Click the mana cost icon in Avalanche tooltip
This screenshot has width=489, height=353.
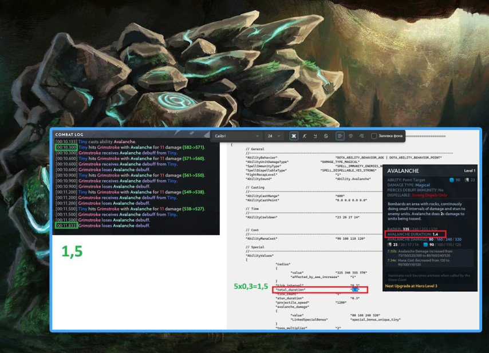coord(451,181)
